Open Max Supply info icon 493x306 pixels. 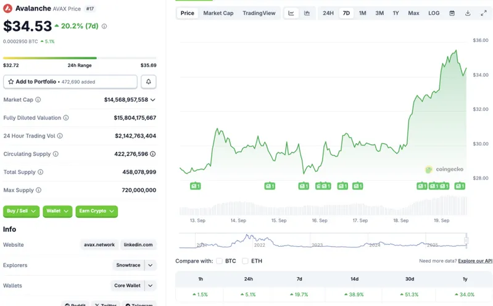[39, 190]
